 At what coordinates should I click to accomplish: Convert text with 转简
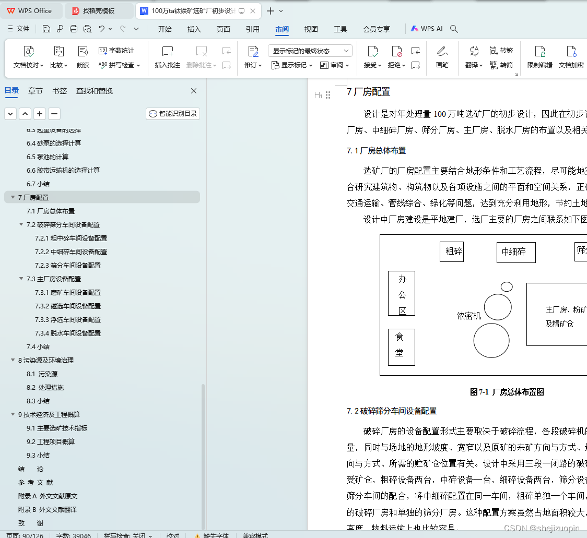click(501, 65)
